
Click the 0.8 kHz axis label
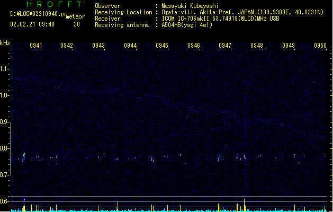click(4, 148)
